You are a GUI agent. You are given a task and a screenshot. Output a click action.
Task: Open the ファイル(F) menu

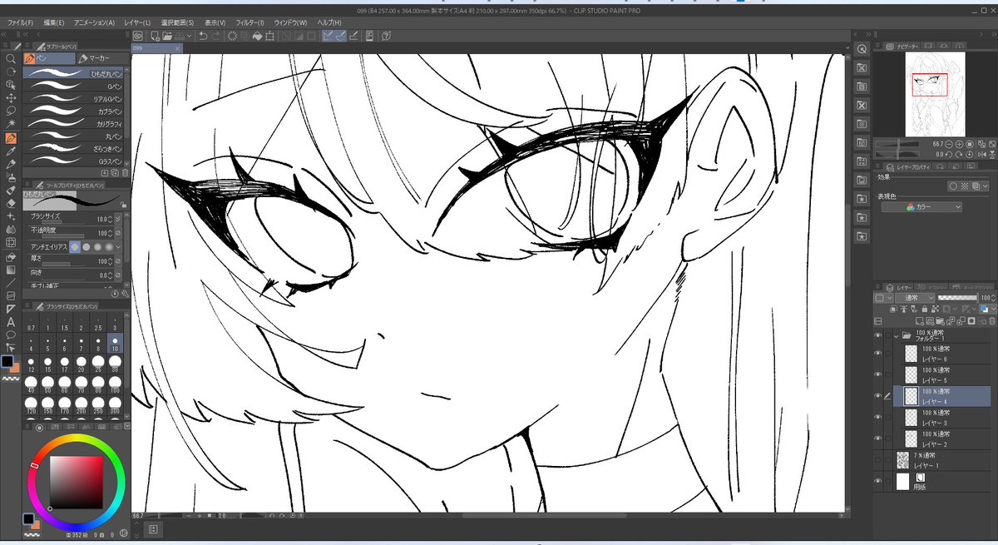click(21, 22)
